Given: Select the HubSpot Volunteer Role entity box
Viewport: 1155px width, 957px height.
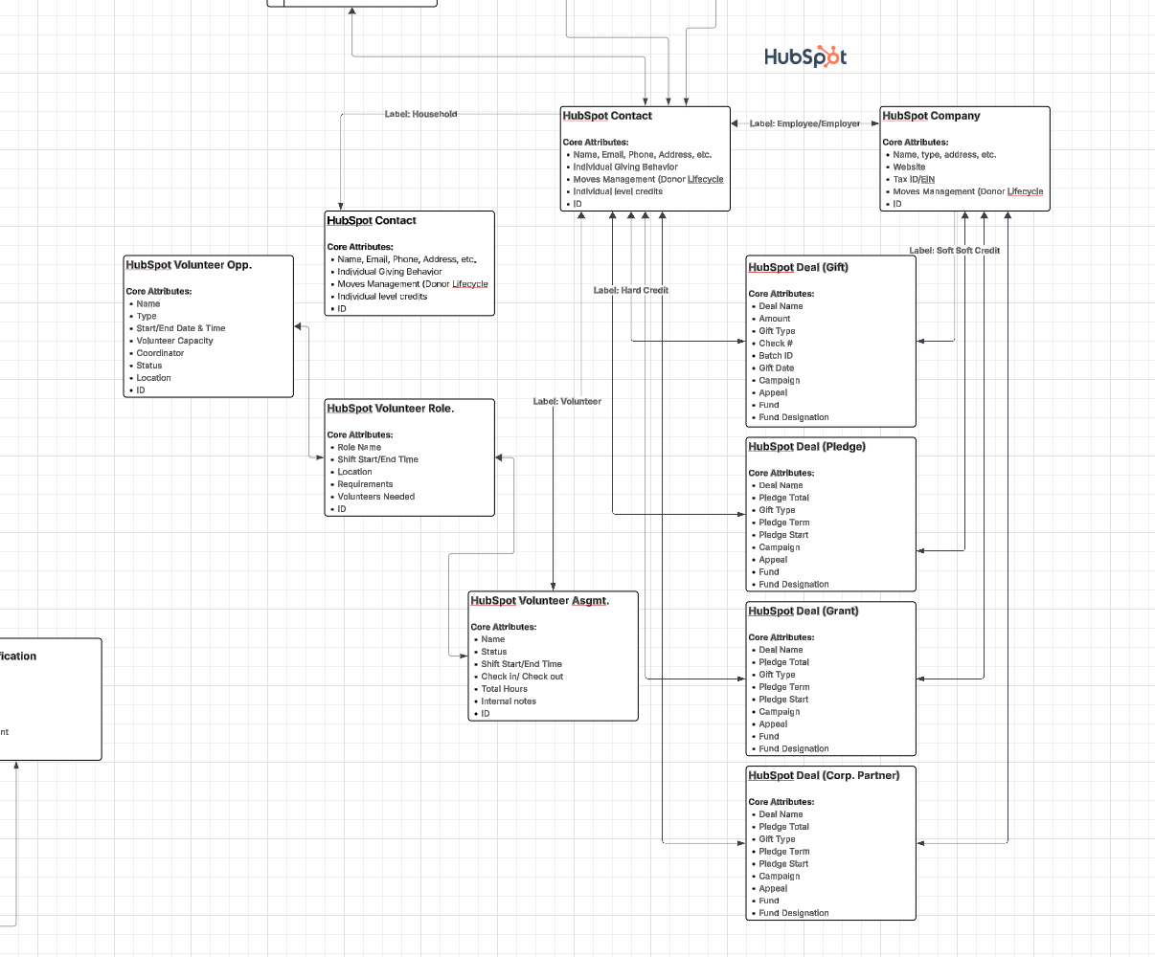Looking at the screenshot, I should tap(409, 456).
